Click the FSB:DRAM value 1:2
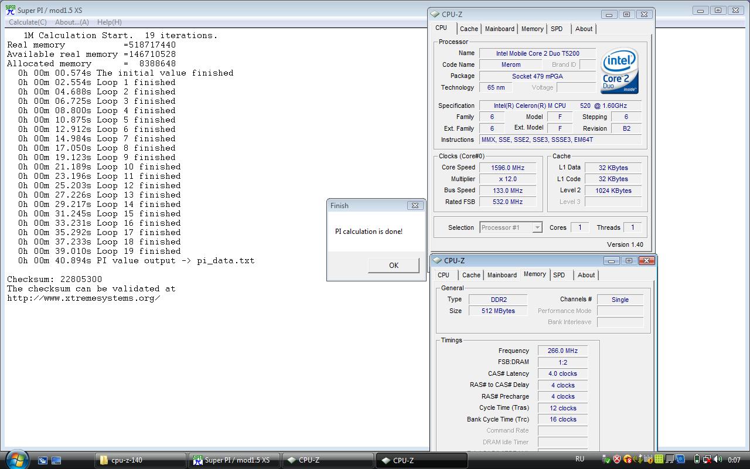The width and height of the screenshot is (750, 469). [562, 362]
